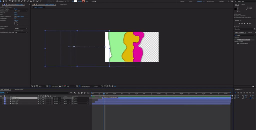The image size is (256, 130).
Task: Toggle visibility switch of Green Layer
Action: click(x=1, y=100)
